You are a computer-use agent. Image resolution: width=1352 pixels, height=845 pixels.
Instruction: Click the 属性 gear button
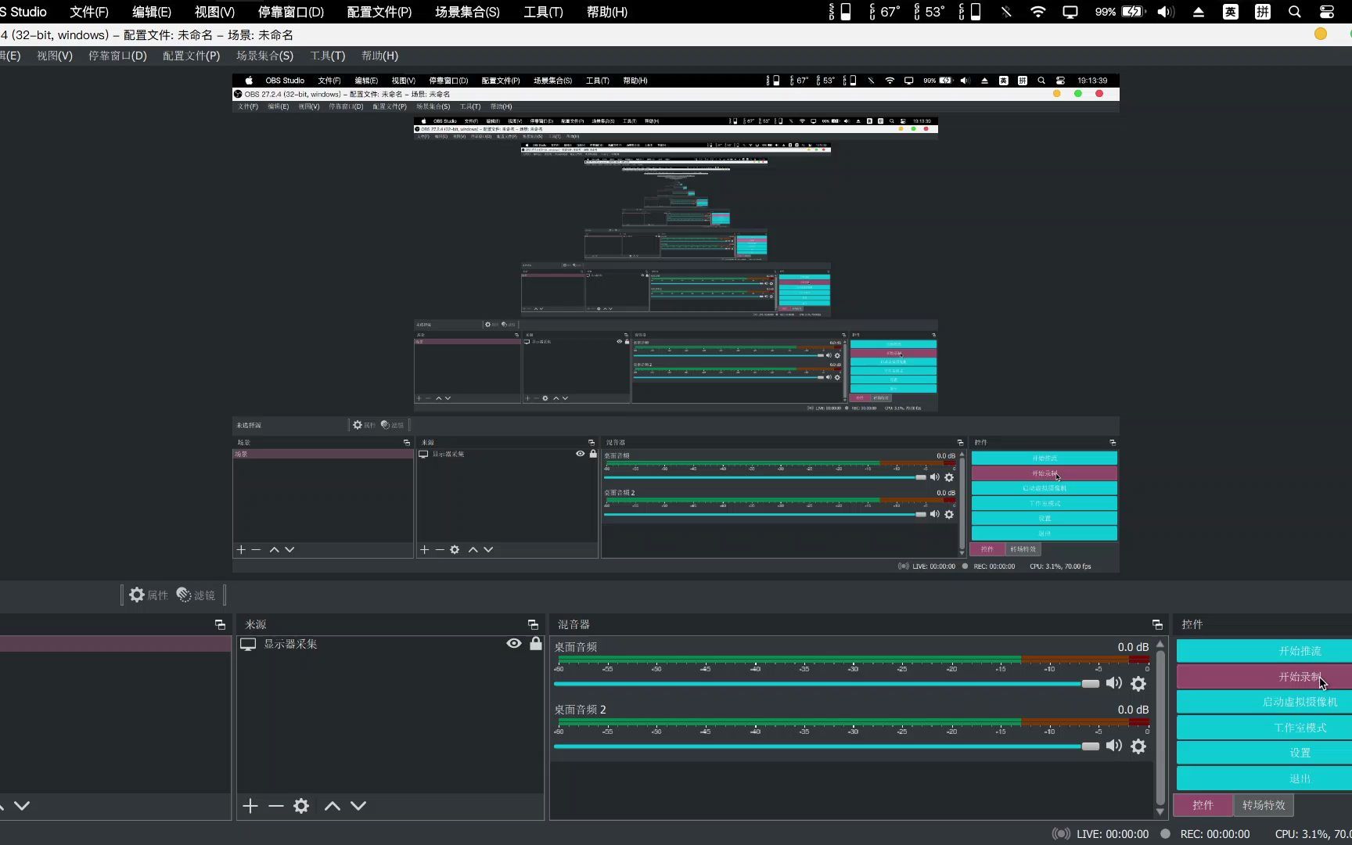tap(149, 595)
